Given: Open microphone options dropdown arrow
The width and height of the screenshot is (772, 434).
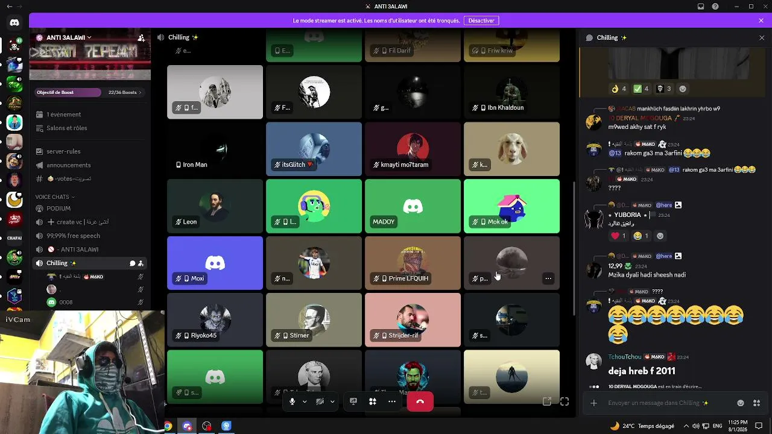Looking at the screenshot, I should click(305, 401).
